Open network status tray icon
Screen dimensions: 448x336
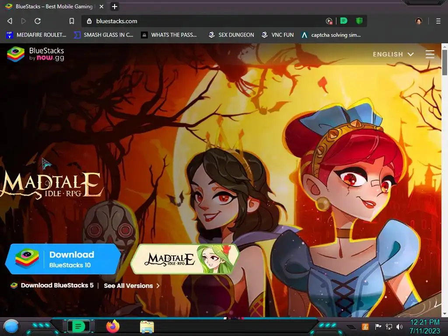pos(389,326)
